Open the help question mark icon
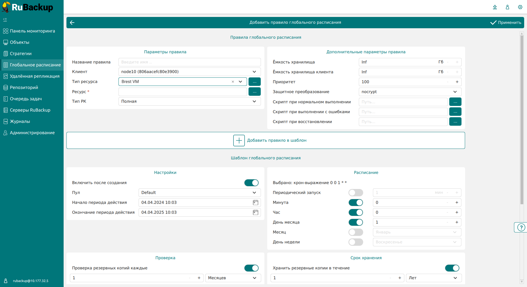The image size is (527, 287). [521, 227]
